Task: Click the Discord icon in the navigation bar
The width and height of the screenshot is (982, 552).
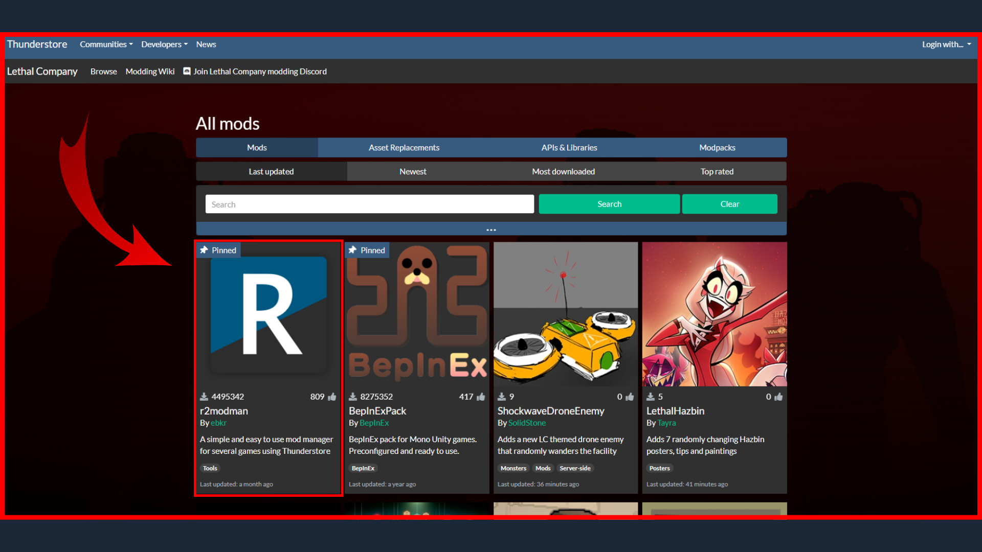Action: (187, 72)
